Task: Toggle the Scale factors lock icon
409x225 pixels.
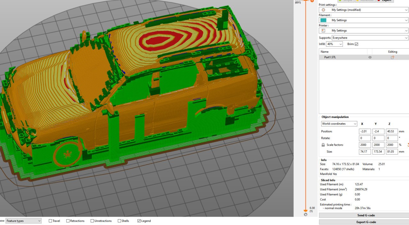Action: [323, 145]
